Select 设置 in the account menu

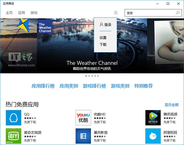(x=103, y=38)
